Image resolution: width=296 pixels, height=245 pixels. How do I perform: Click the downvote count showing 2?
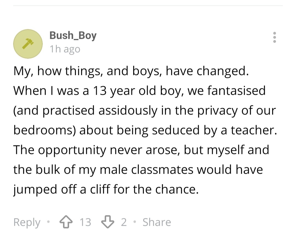click(x=124, y=222)
